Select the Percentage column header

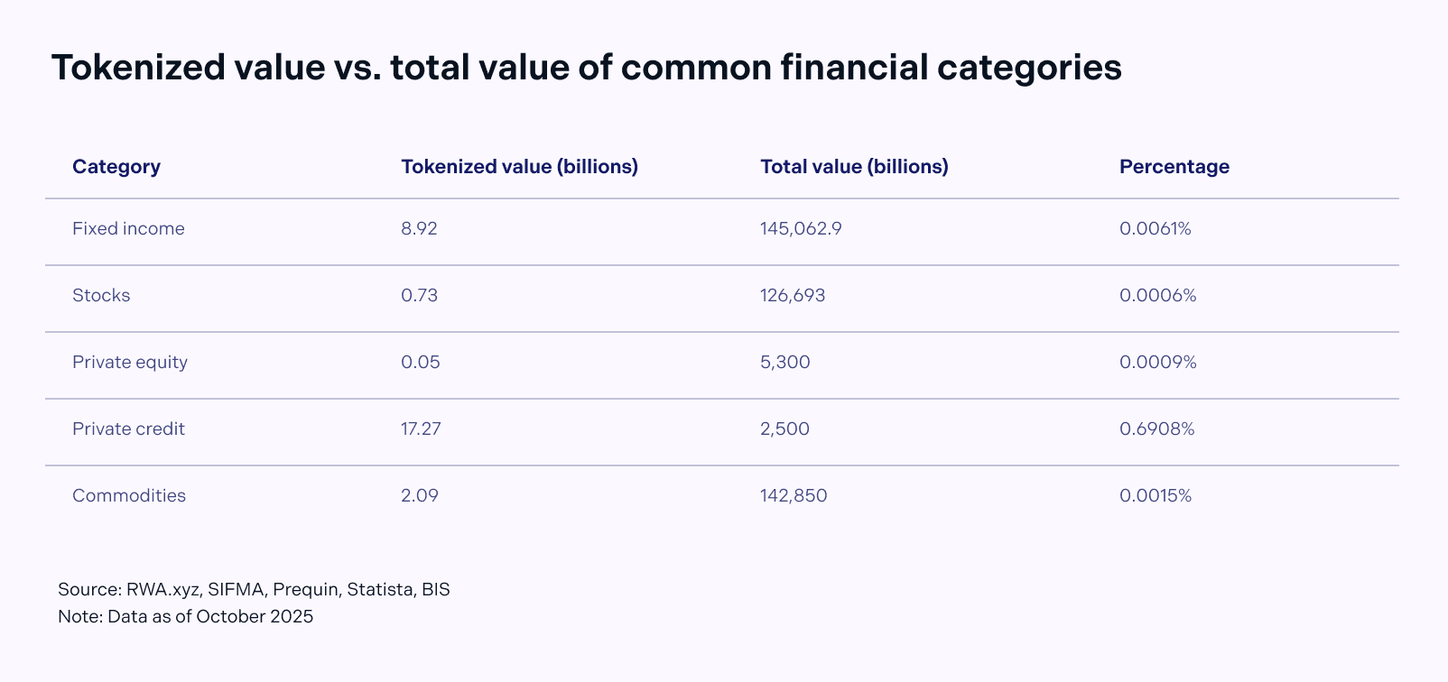click(x=1174, y=167)
